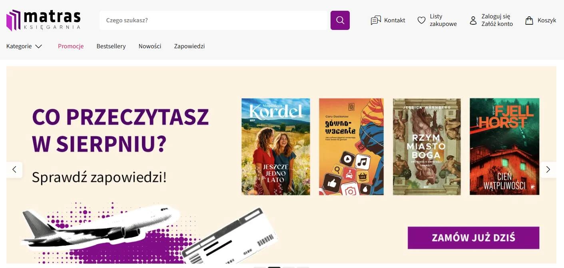
Task: Click the Matras Księgarnia logo
Action: point(43,20)
